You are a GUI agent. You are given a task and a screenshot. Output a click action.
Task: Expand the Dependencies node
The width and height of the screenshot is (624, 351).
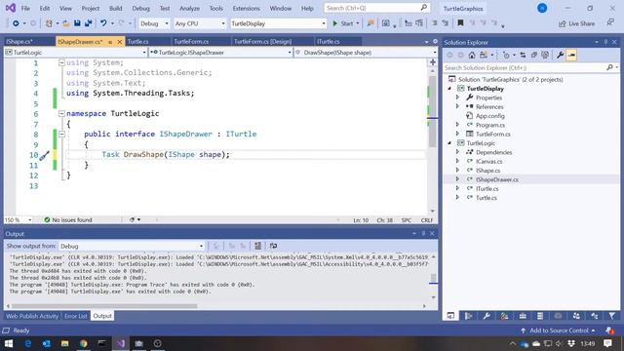[x=457, y=152]
